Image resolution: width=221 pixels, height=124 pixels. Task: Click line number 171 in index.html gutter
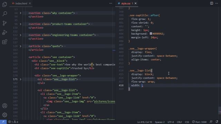pyautogui.click(x=15, y=79)
